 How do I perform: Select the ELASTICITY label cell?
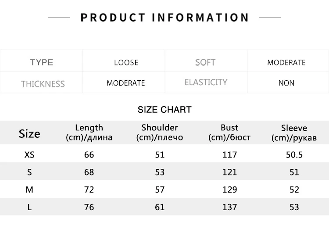206,82
